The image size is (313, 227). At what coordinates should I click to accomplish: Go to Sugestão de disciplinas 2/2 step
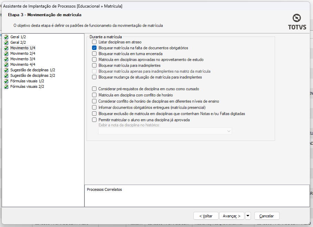click(x=33, y=75)
